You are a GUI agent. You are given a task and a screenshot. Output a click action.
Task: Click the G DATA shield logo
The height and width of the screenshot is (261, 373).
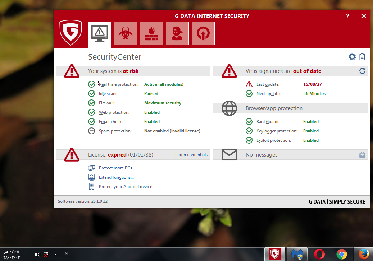click(x=70, y=33)
